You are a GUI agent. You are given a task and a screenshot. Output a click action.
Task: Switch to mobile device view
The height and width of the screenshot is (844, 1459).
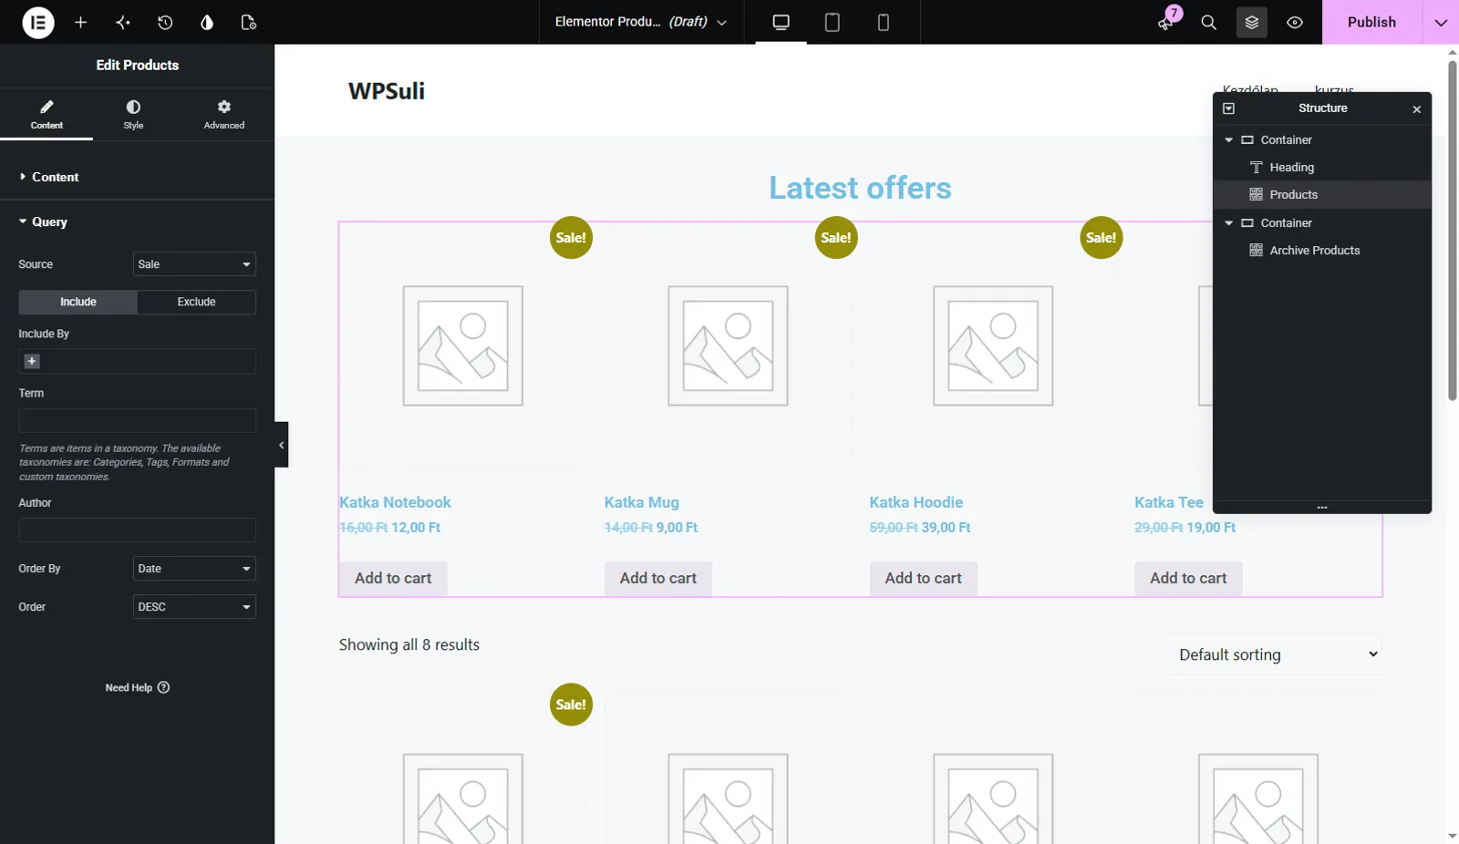click(883, 22)
